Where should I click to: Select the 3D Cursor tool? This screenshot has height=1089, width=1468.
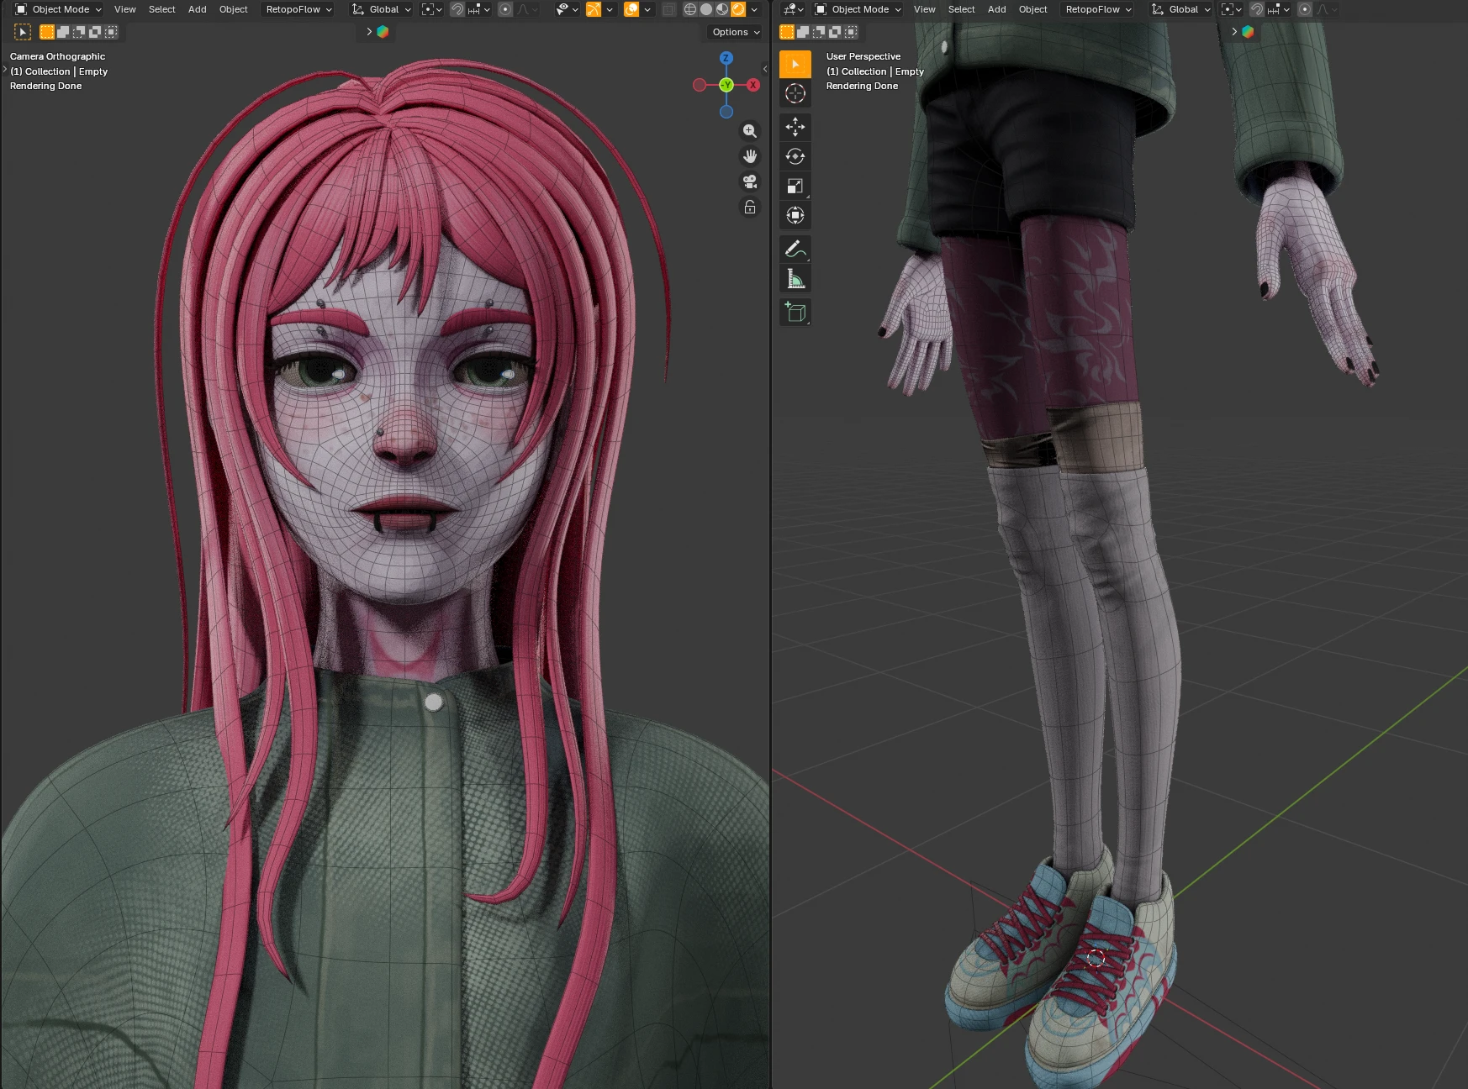coord(795,93)
